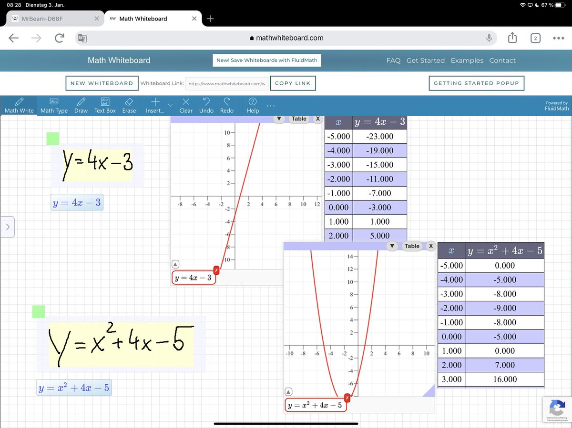
Task: Close the MrBeam-D68F tab
Action: pyautogui.click(x=96, y=19)
